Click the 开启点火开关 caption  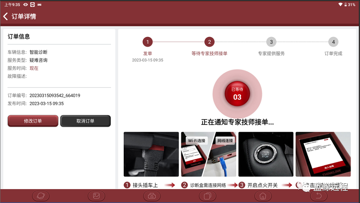point(263,185)
